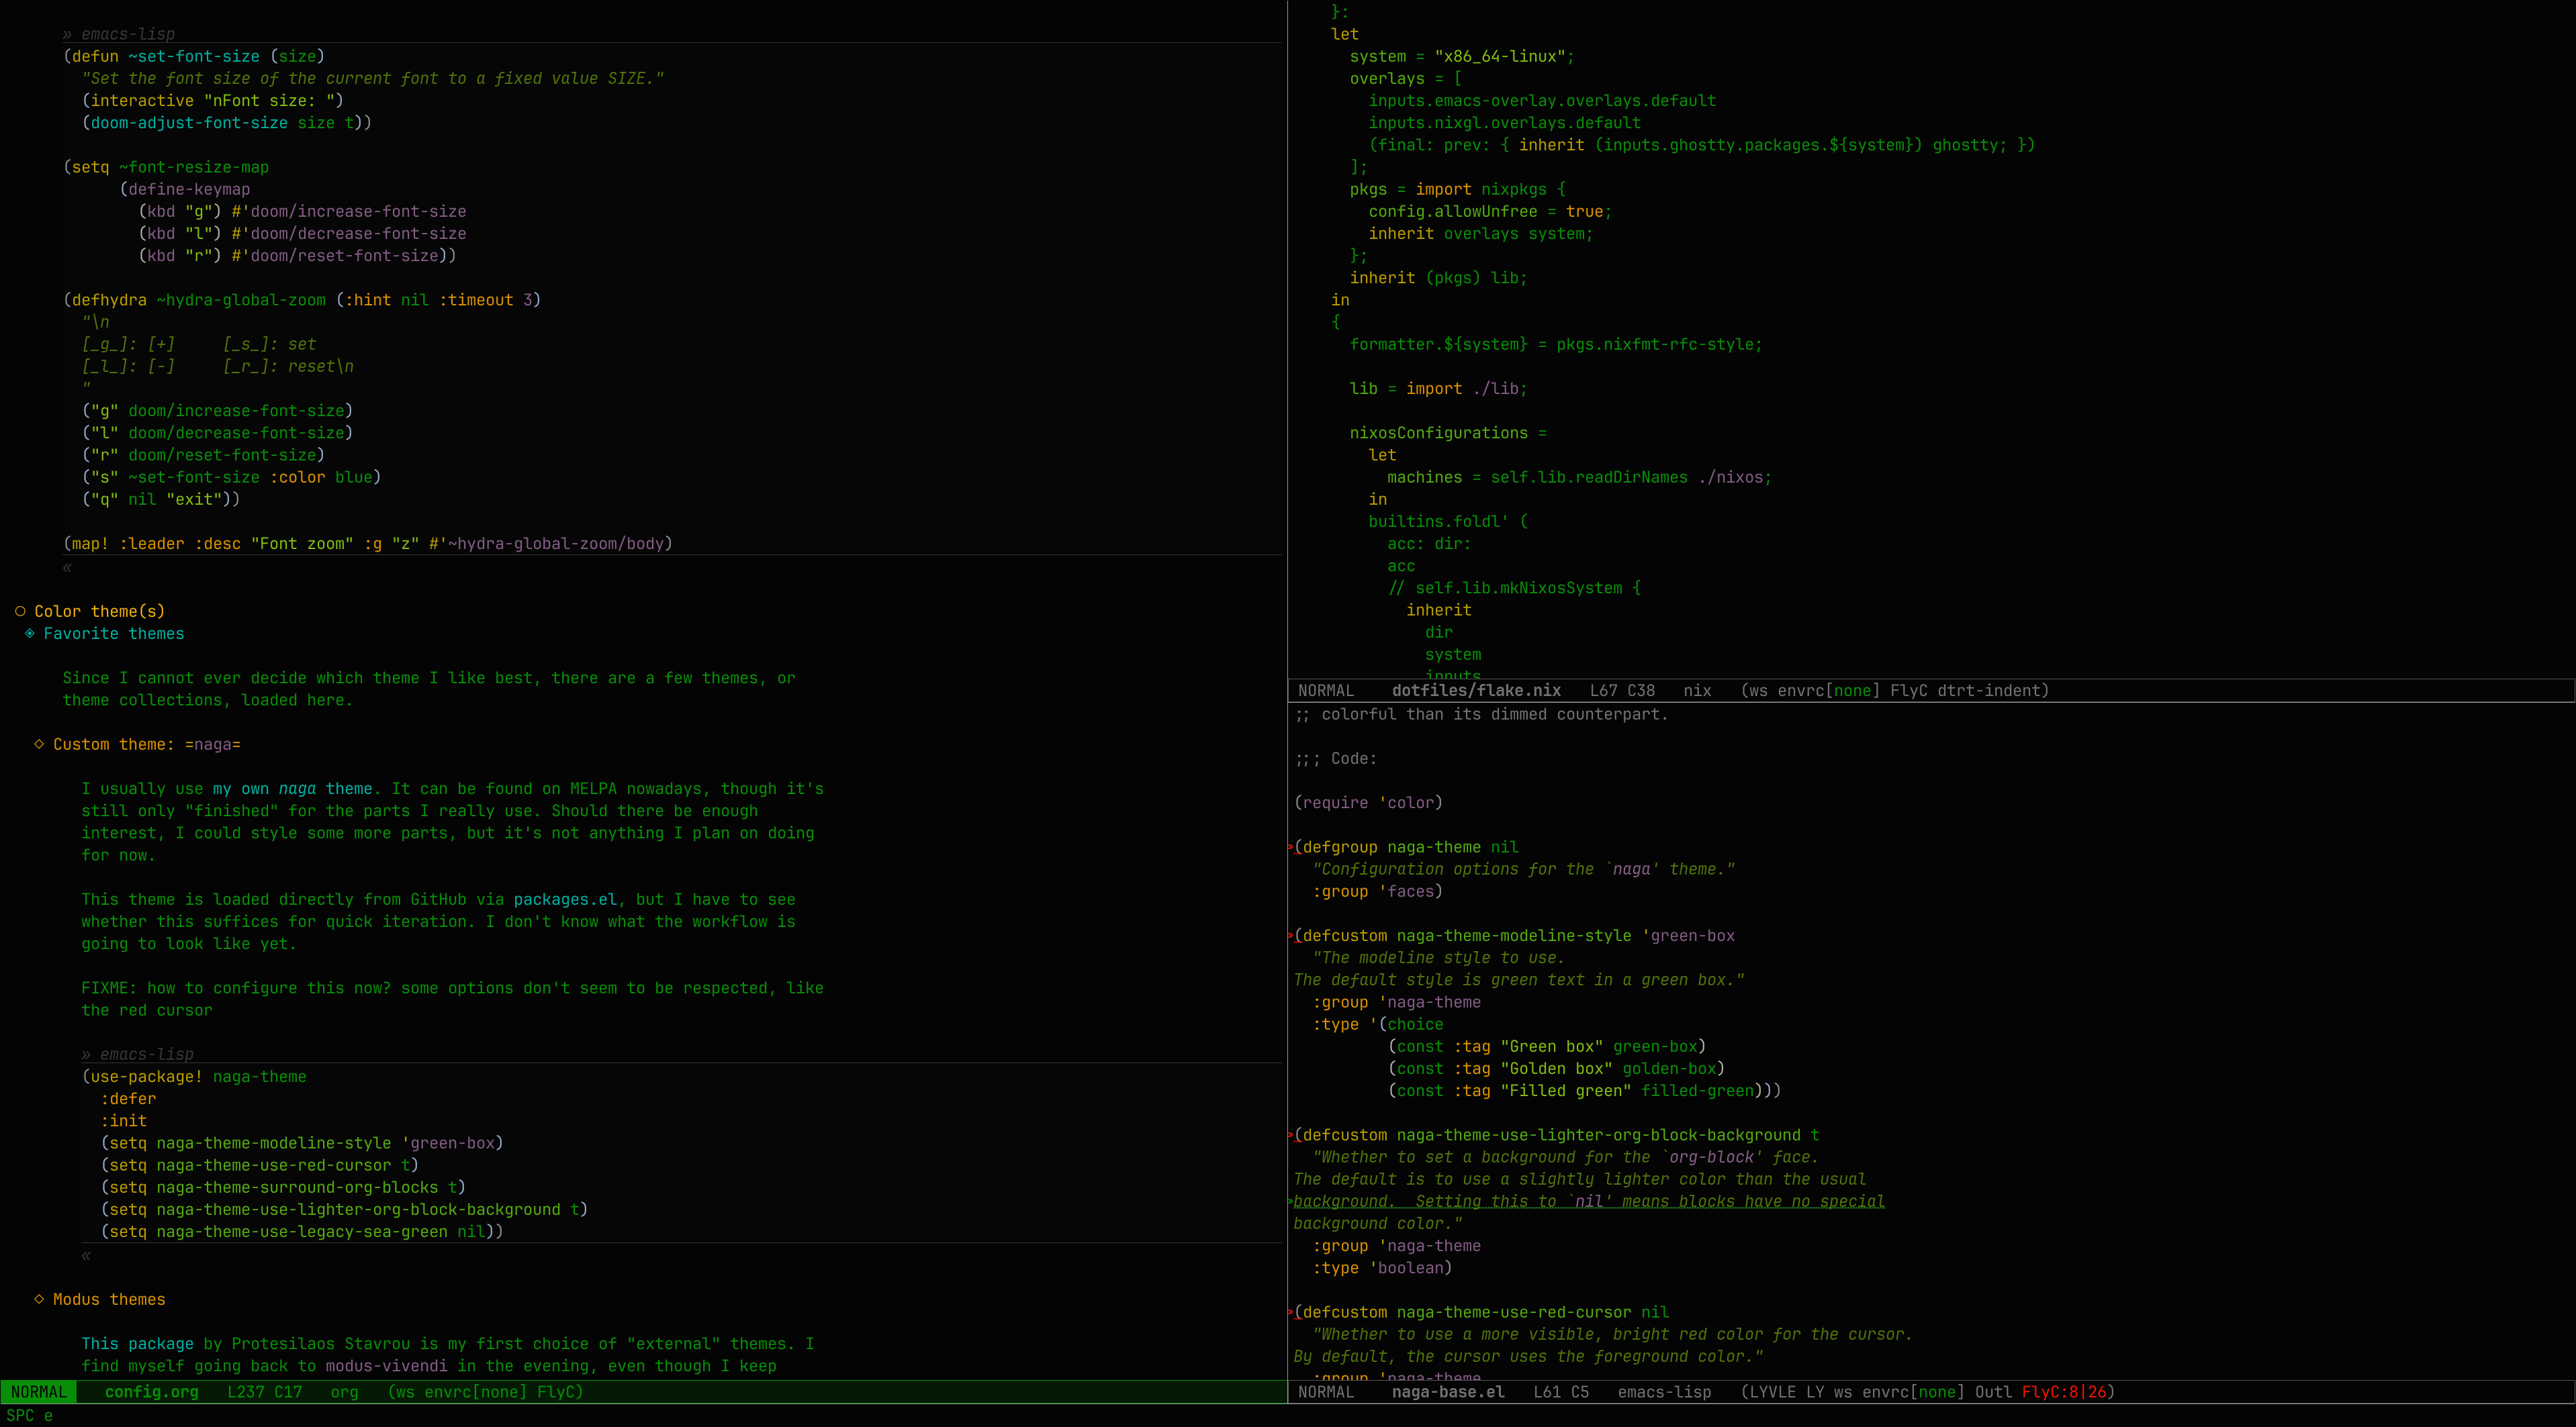The height and width of the screenshot is (1427, 2576).
Task: Click the diamond bullet beside Modus themes heading
Action: 39,1299
